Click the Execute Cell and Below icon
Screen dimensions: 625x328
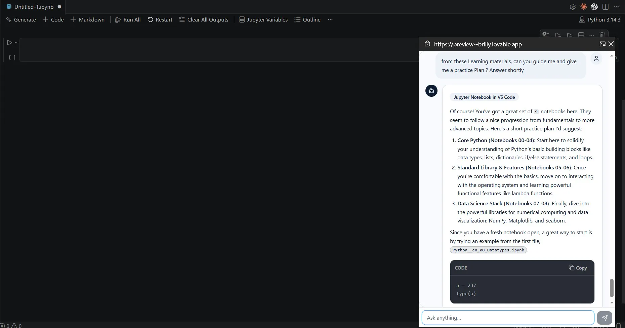[569, 35]
